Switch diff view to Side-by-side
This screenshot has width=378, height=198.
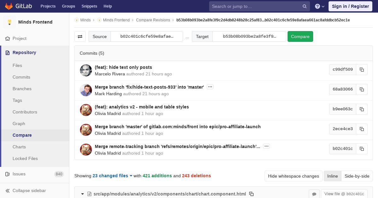pos(357,176)
